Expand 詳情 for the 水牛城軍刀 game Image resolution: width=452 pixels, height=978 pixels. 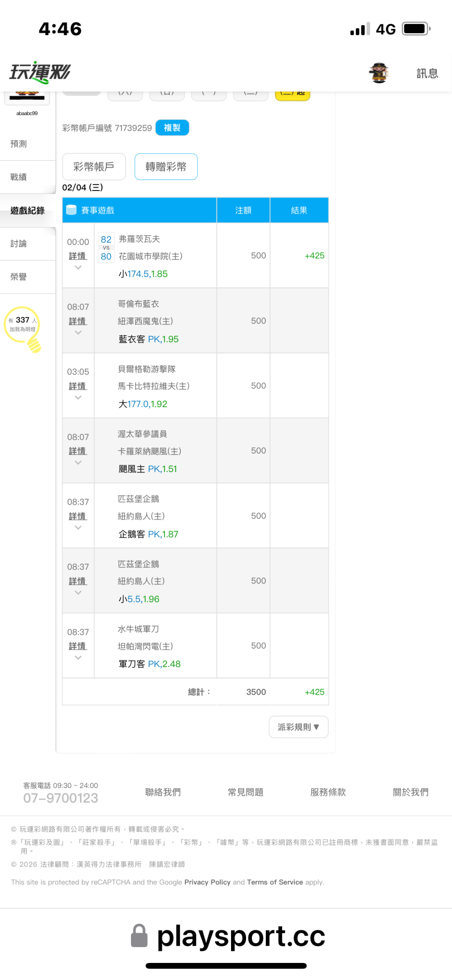(x=77, y=647)
